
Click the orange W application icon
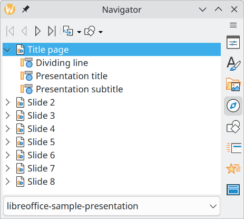[x=10, y=9]
